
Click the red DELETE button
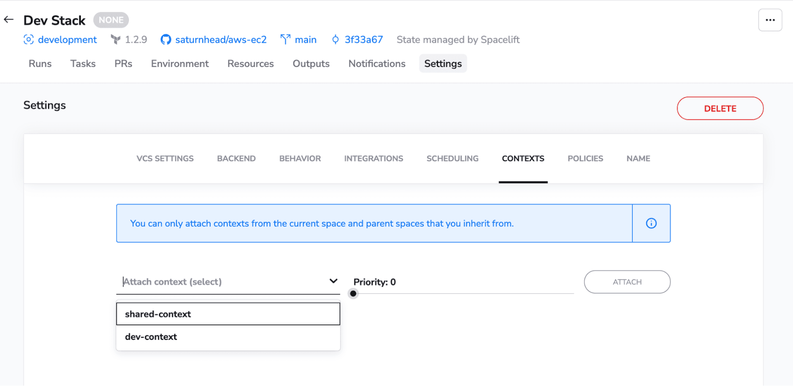point(720,108)
